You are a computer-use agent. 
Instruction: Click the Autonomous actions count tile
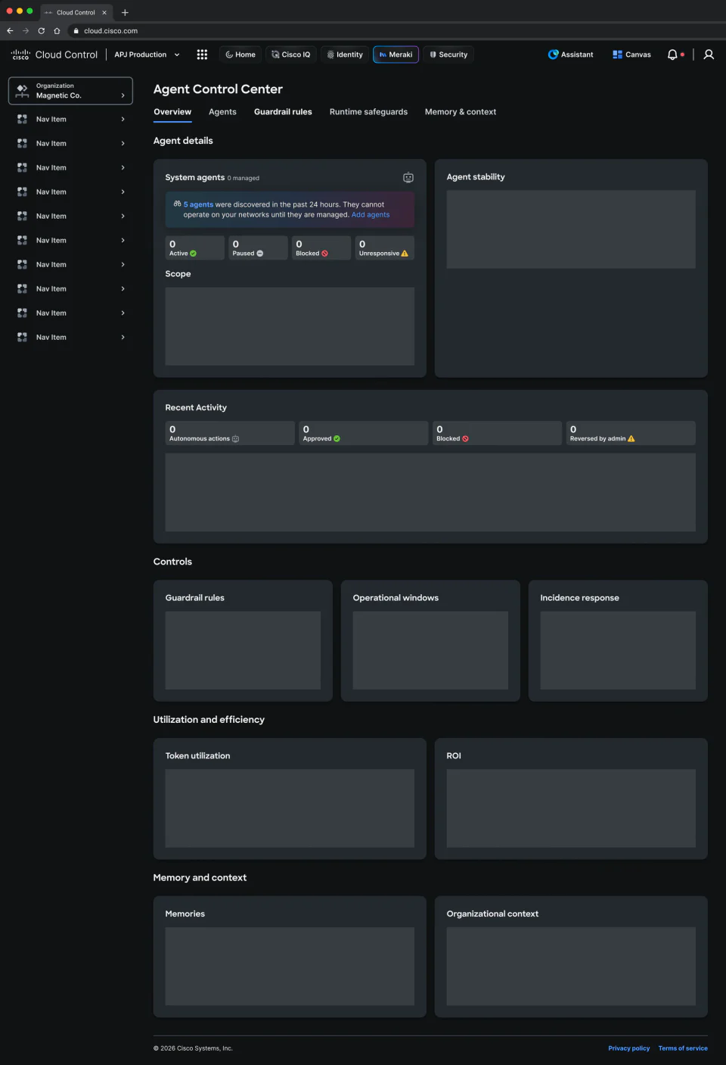pos(230,433)
